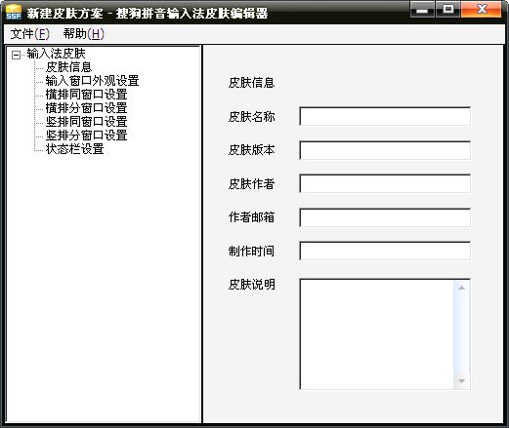The height and width of the screenshot is (428, 509).
Task: Select 皮肤信息 in the tree
Action: [x=68, y=67]
